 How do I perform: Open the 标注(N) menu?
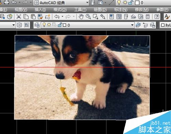click(x=121, y=10)
